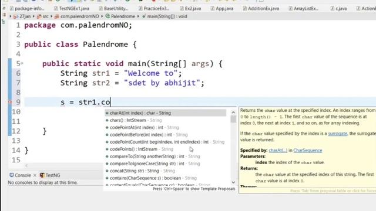Select the 27jan project breadcrumb

[22, 16]
